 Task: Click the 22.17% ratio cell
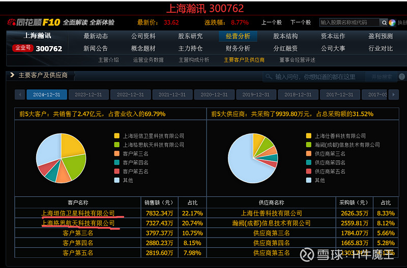[192, 213]
